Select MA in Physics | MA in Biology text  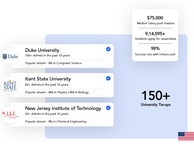click(x=68, y=92)
